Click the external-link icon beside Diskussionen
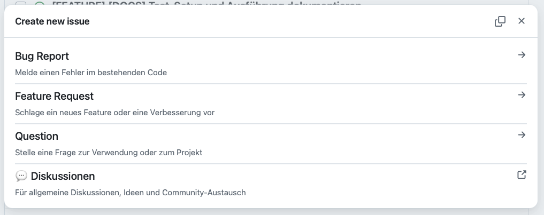Viewport: 544px width, 215px height. tap(522, 175)
